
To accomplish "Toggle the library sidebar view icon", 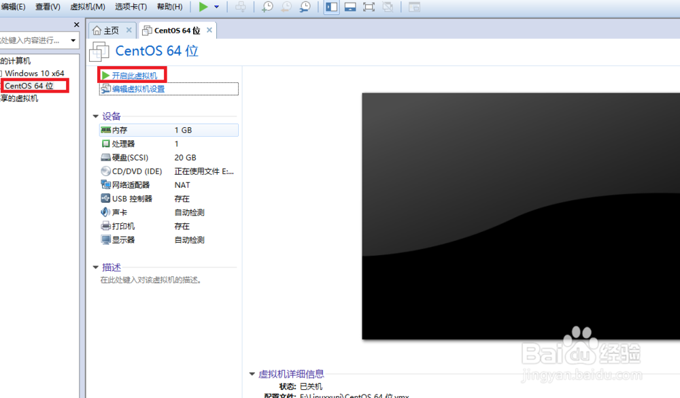I will coord(332,7).
